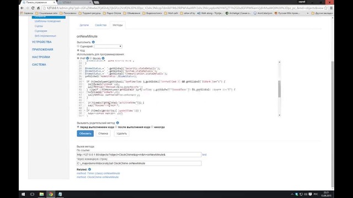Open Сценарии in the sidebar
353x198 pixels.
point(41,31)
